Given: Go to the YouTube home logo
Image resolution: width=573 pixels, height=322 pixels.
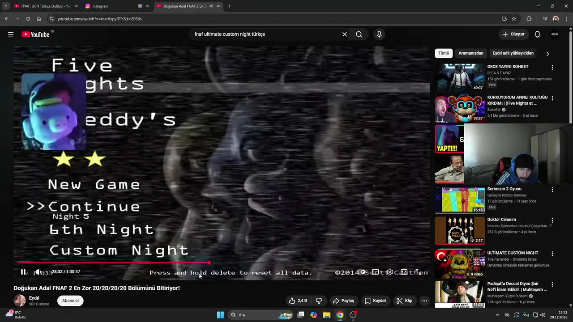Looking at the screenshot, I should (x=35, y=34).
